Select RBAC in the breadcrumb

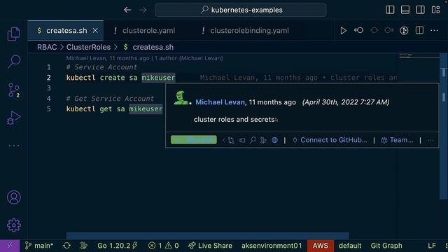pos(47,47)
